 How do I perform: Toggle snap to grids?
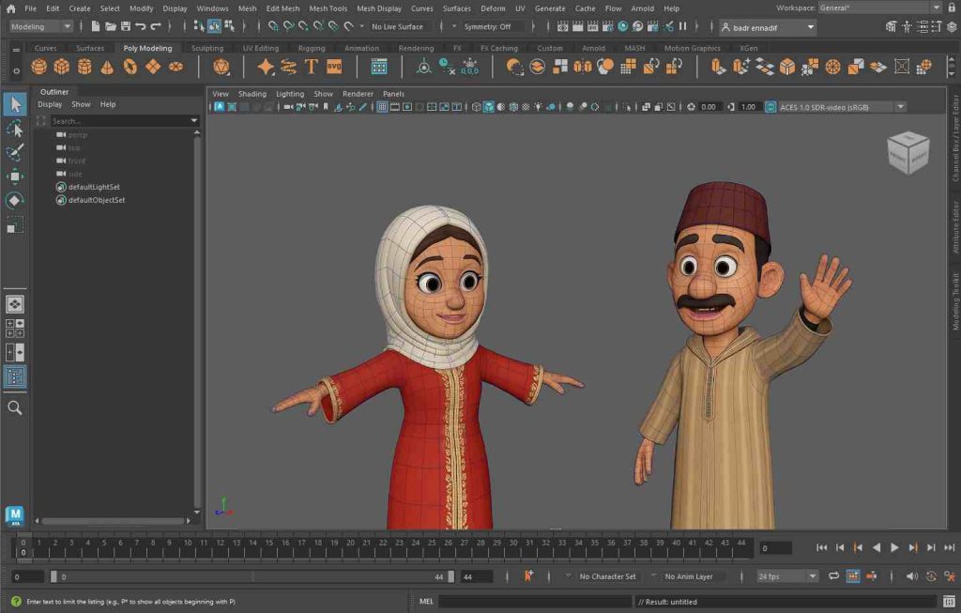273,26
